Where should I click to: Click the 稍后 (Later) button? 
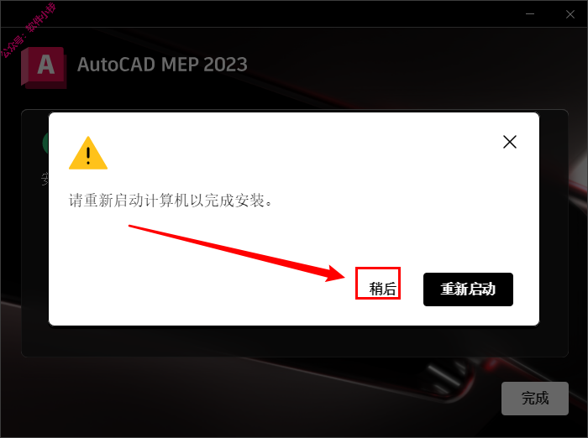coord(382,289)
